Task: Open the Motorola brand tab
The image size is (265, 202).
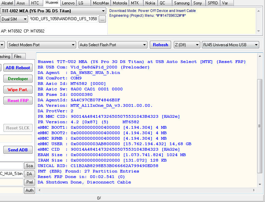Action: [120, 3]
